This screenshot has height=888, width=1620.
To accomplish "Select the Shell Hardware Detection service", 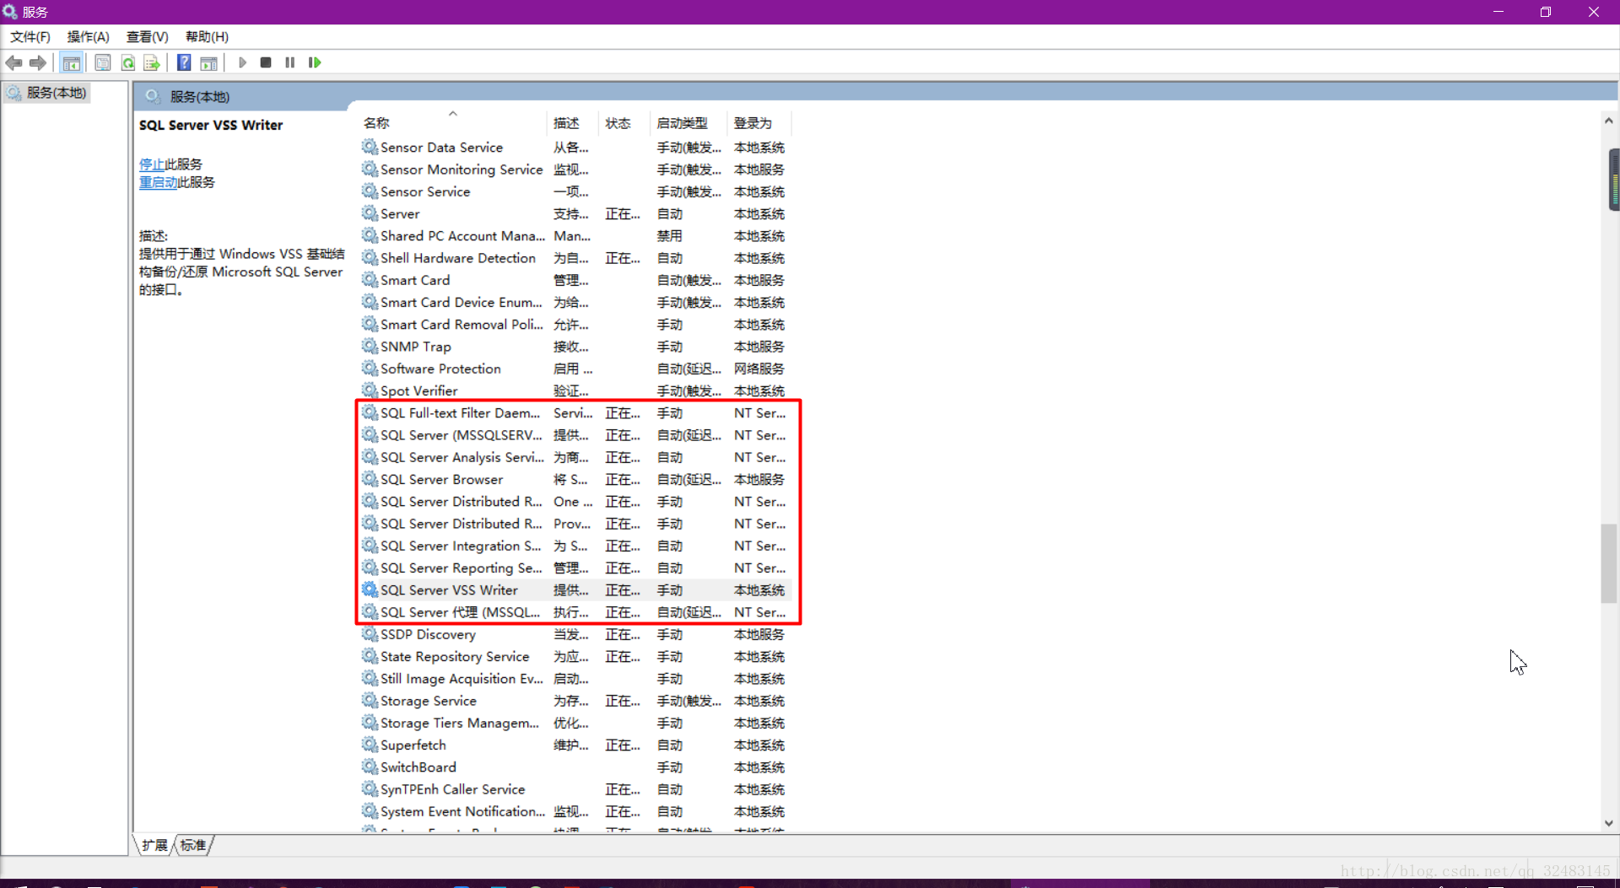I will pyautogui.click(x=577, y=258).
